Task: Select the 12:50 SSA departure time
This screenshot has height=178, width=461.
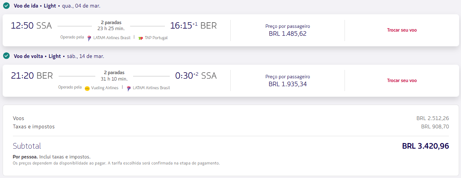Action: click(31, 26)
